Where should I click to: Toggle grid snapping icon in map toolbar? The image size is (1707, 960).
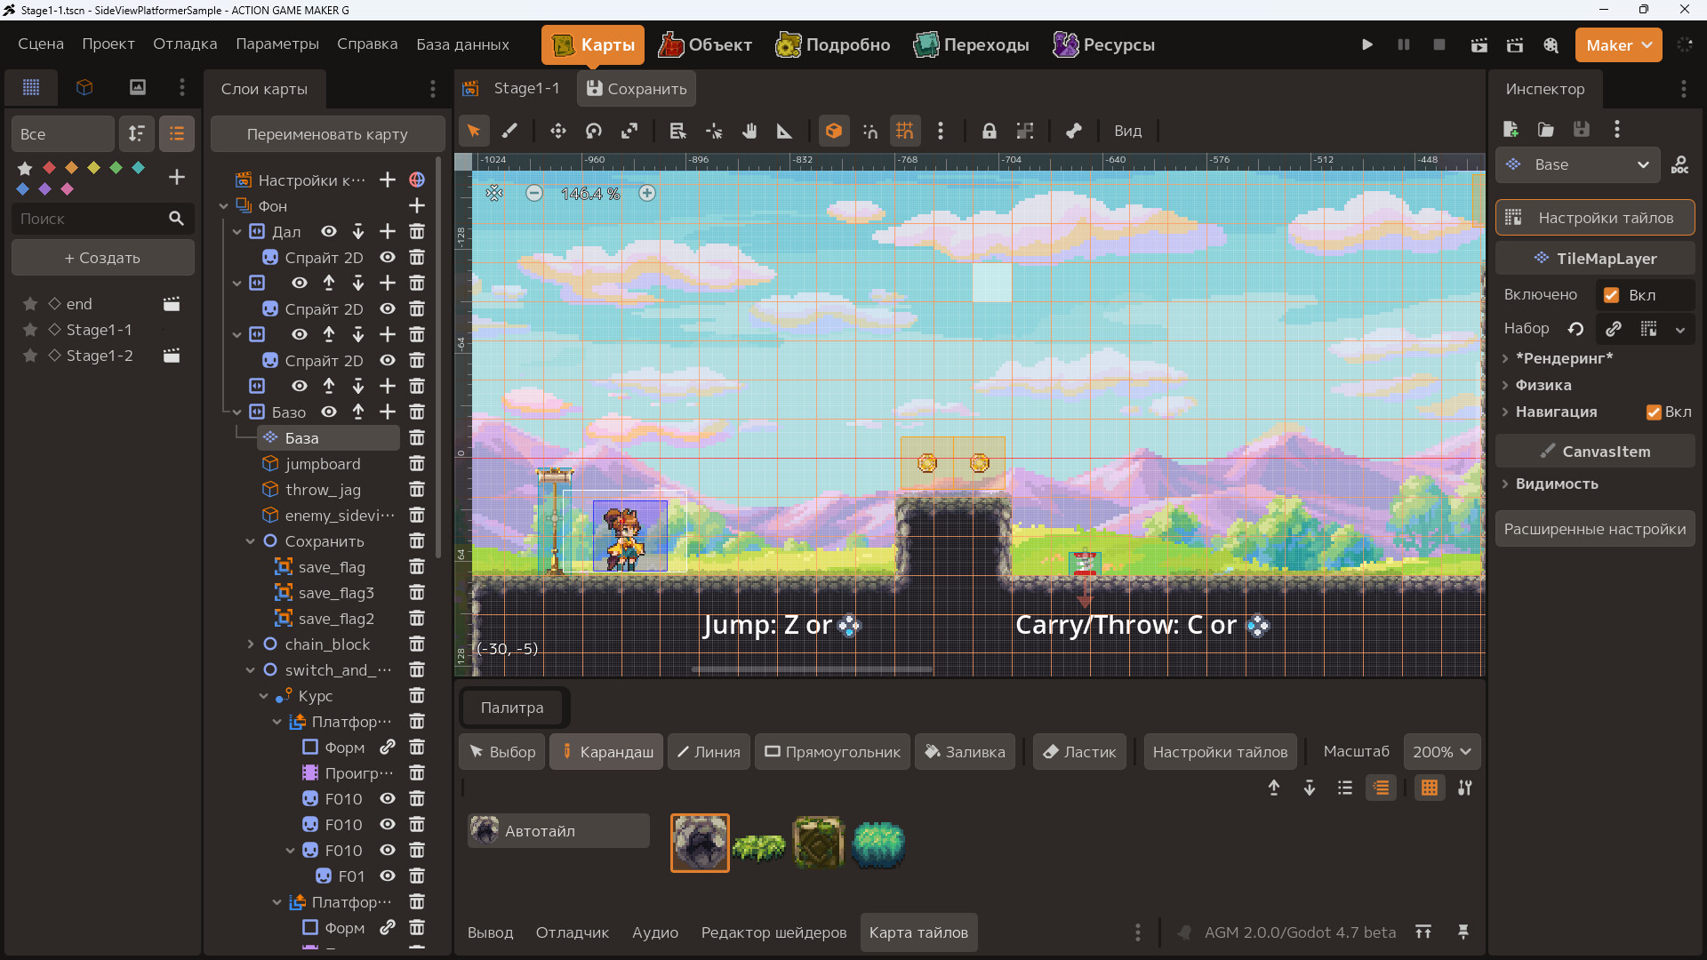[905, 131]
